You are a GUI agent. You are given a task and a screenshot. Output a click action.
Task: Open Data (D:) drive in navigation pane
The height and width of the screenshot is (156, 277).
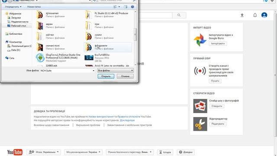point(16,50)
